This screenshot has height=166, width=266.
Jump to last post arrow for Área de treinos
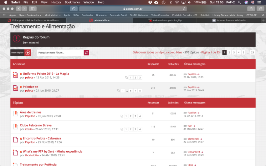click(198, 113)
